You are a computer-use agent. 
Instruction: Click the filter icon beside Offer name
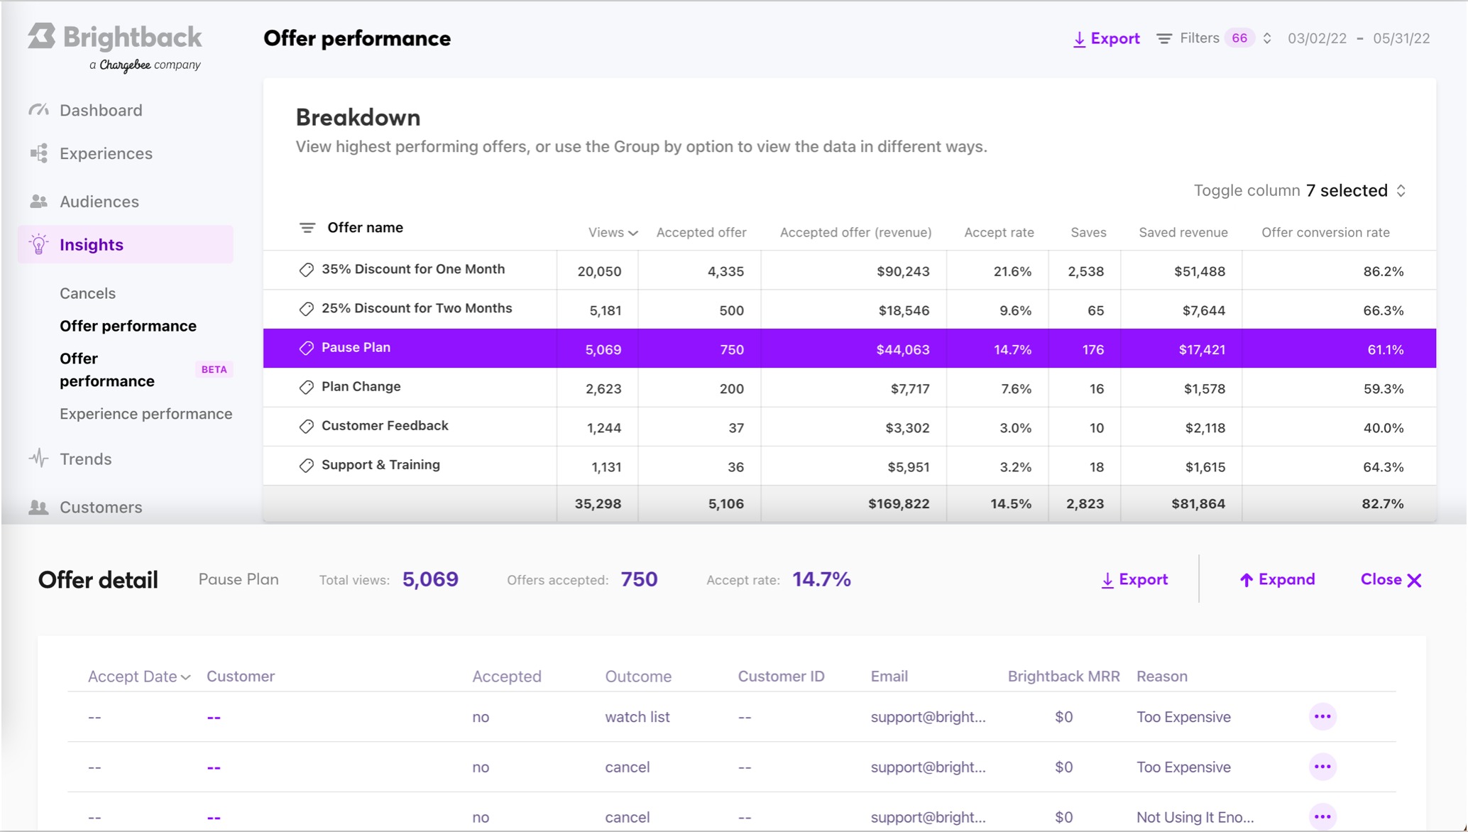308,227
